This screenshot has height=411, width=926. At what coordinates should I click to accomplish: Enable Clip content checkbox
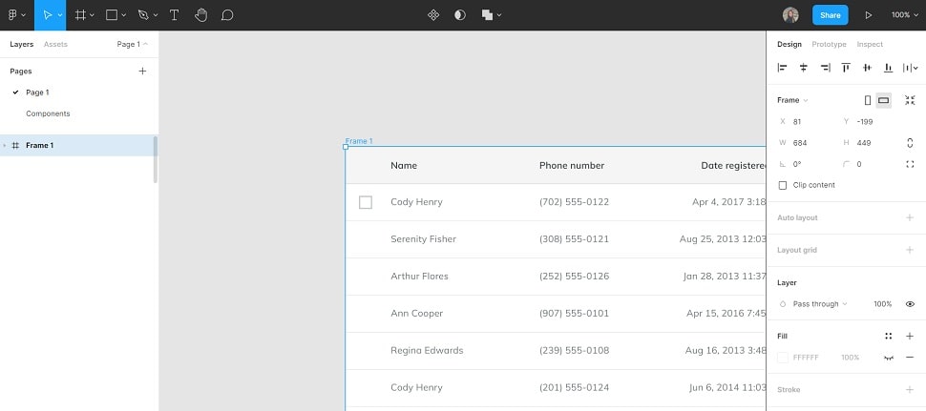click(783, 185)
